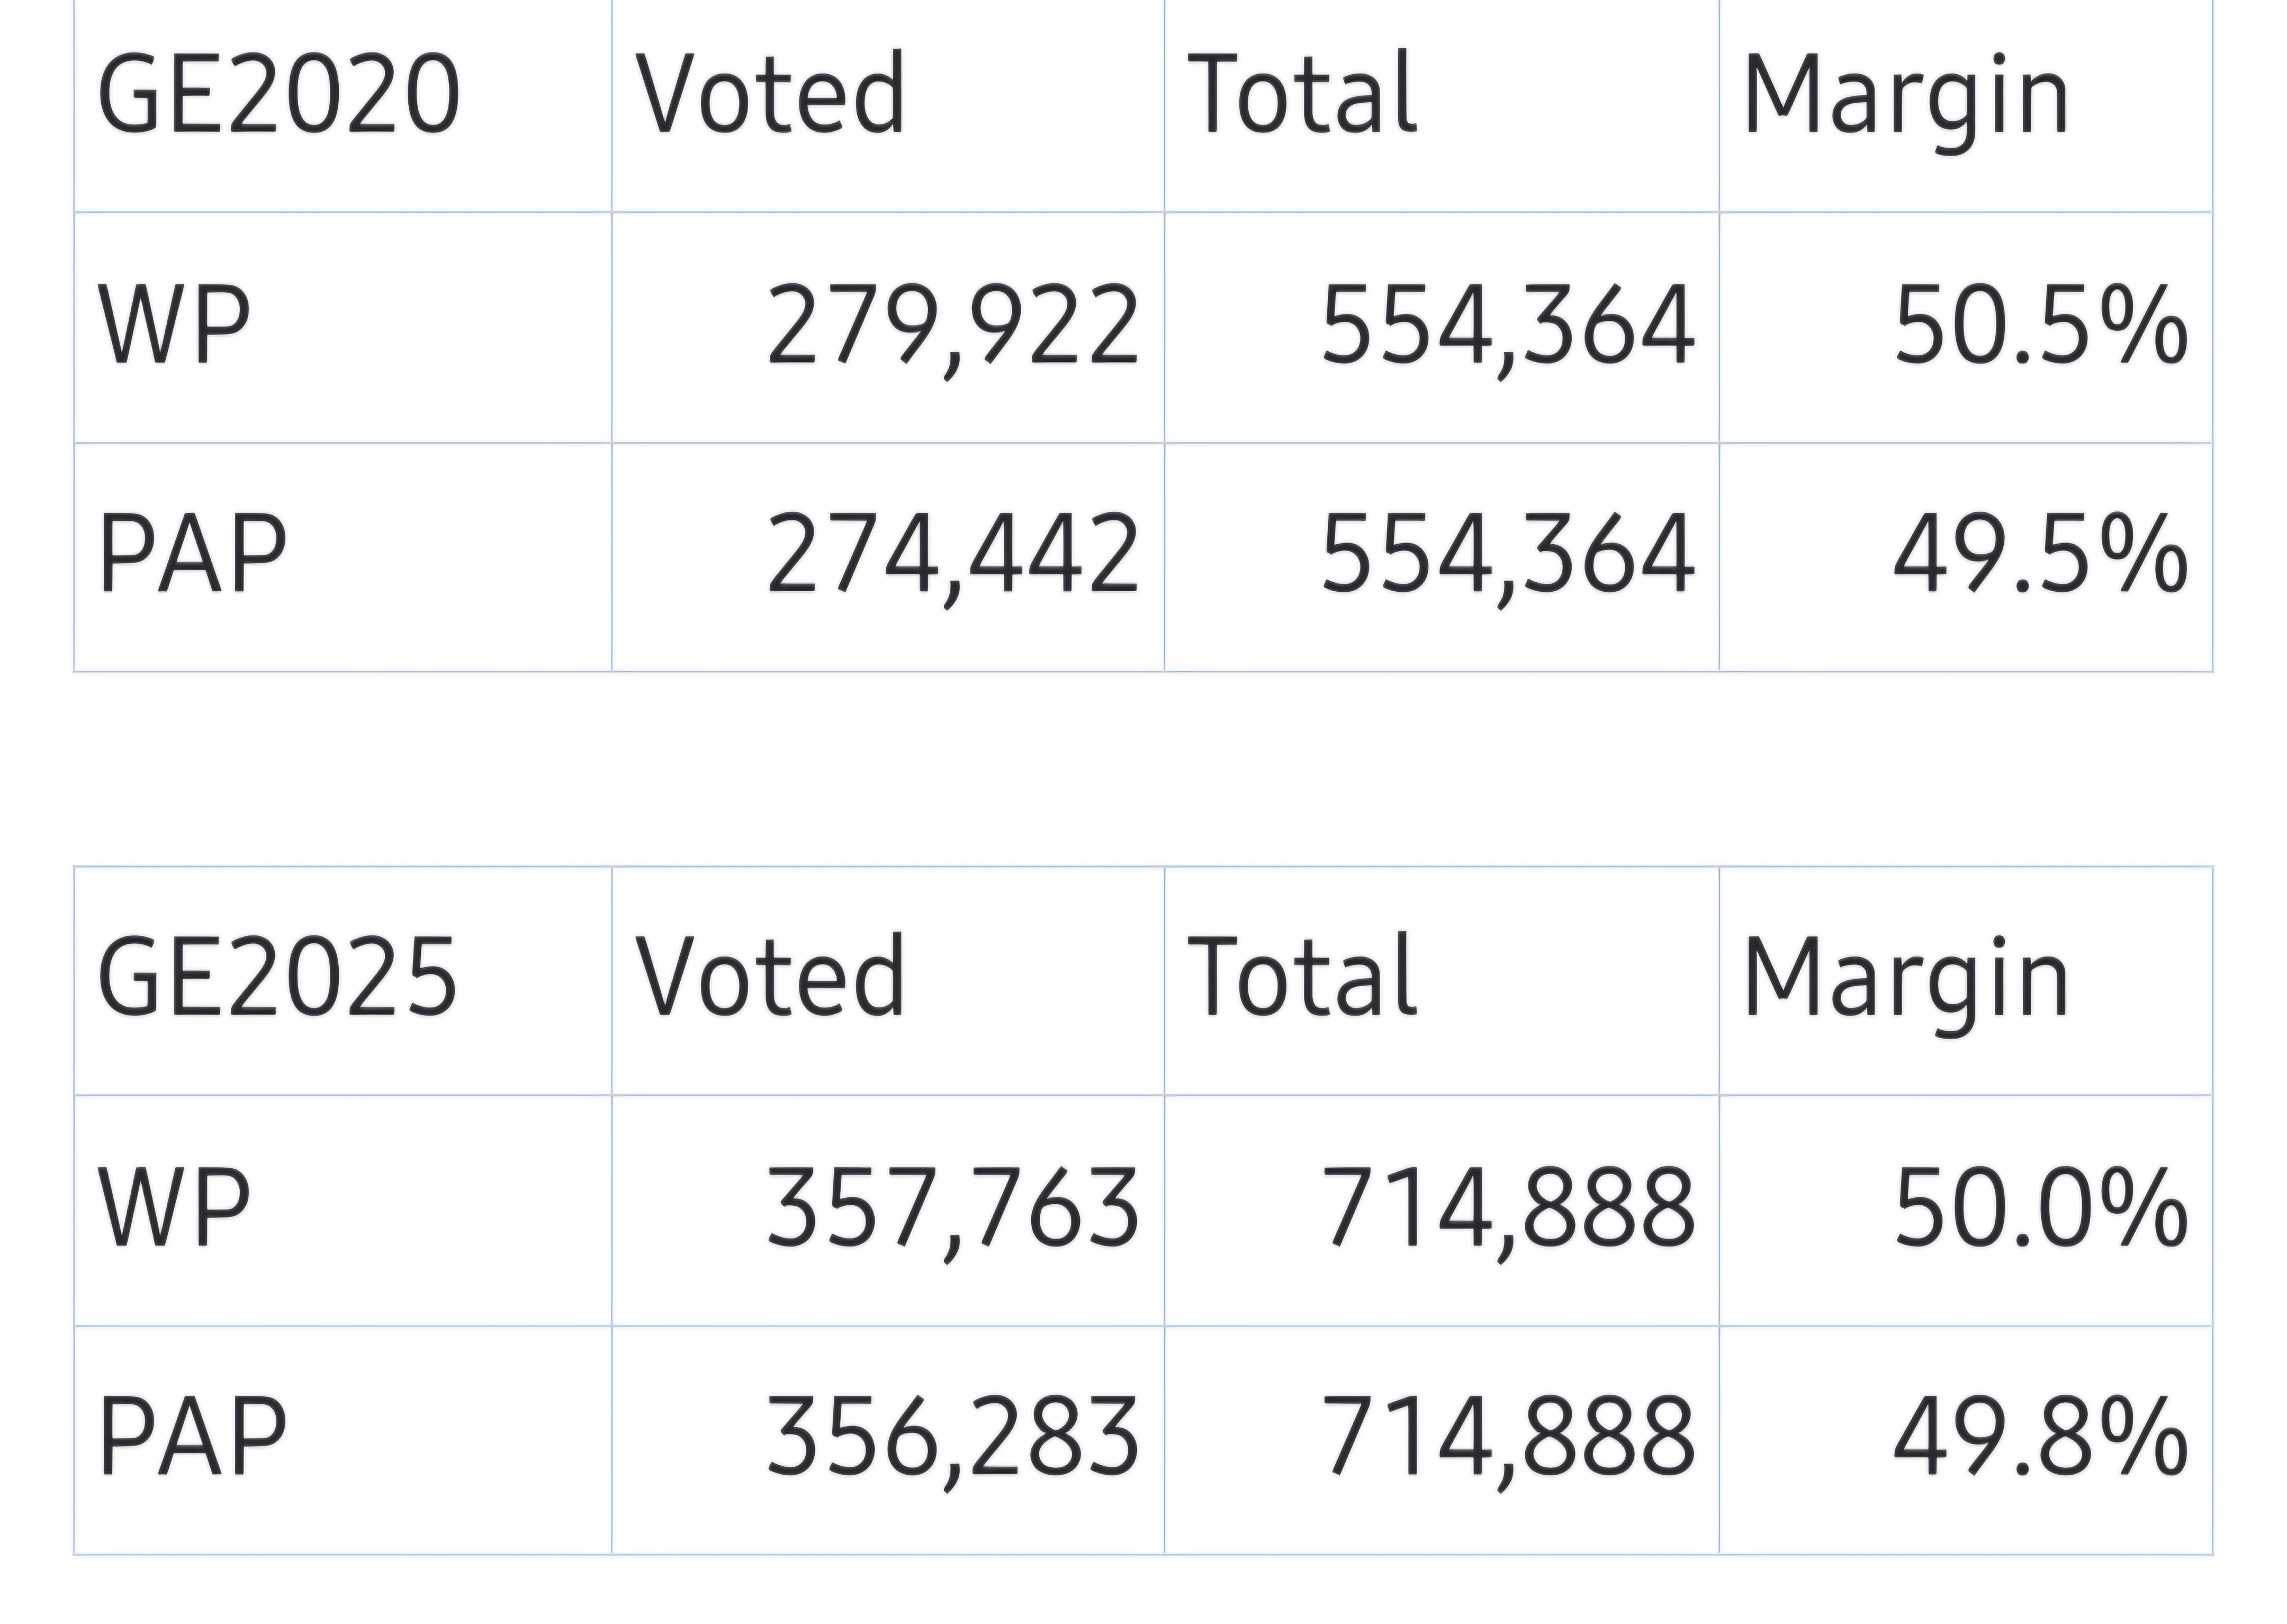Select the 554,364 total in the GE2020 WP row
This screenshot has width=2287, height=1624.
1507,325
